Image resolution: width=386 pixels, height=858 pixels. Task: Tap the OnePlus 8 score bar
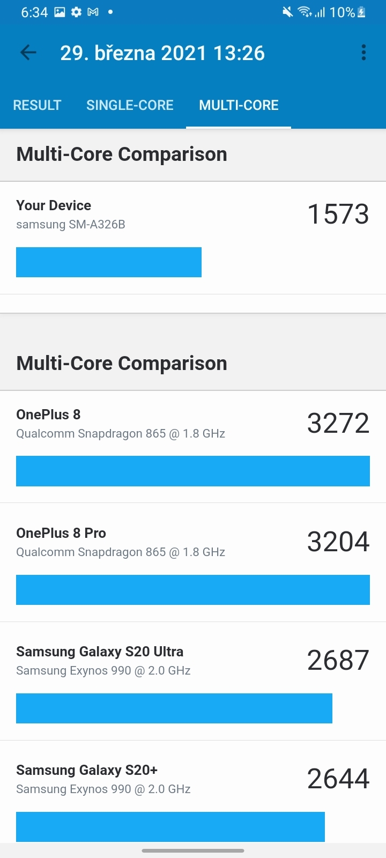pyautogui.click(x=193, y=471)
